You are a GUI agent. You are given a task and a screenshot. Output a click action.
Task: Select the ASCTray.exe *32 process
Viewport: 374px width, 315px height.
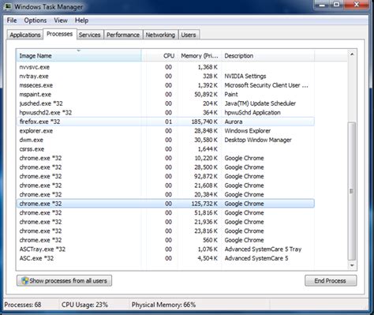166,249
